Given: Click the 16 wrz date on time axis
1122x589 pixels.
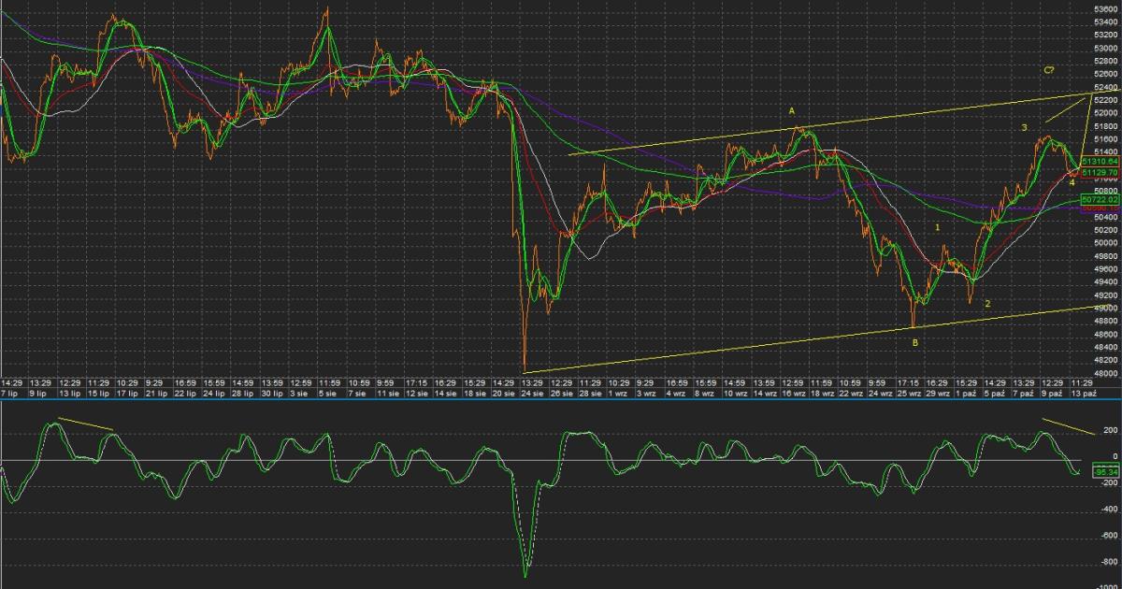Looking at the screenshot, I should (x=793, y=395).
